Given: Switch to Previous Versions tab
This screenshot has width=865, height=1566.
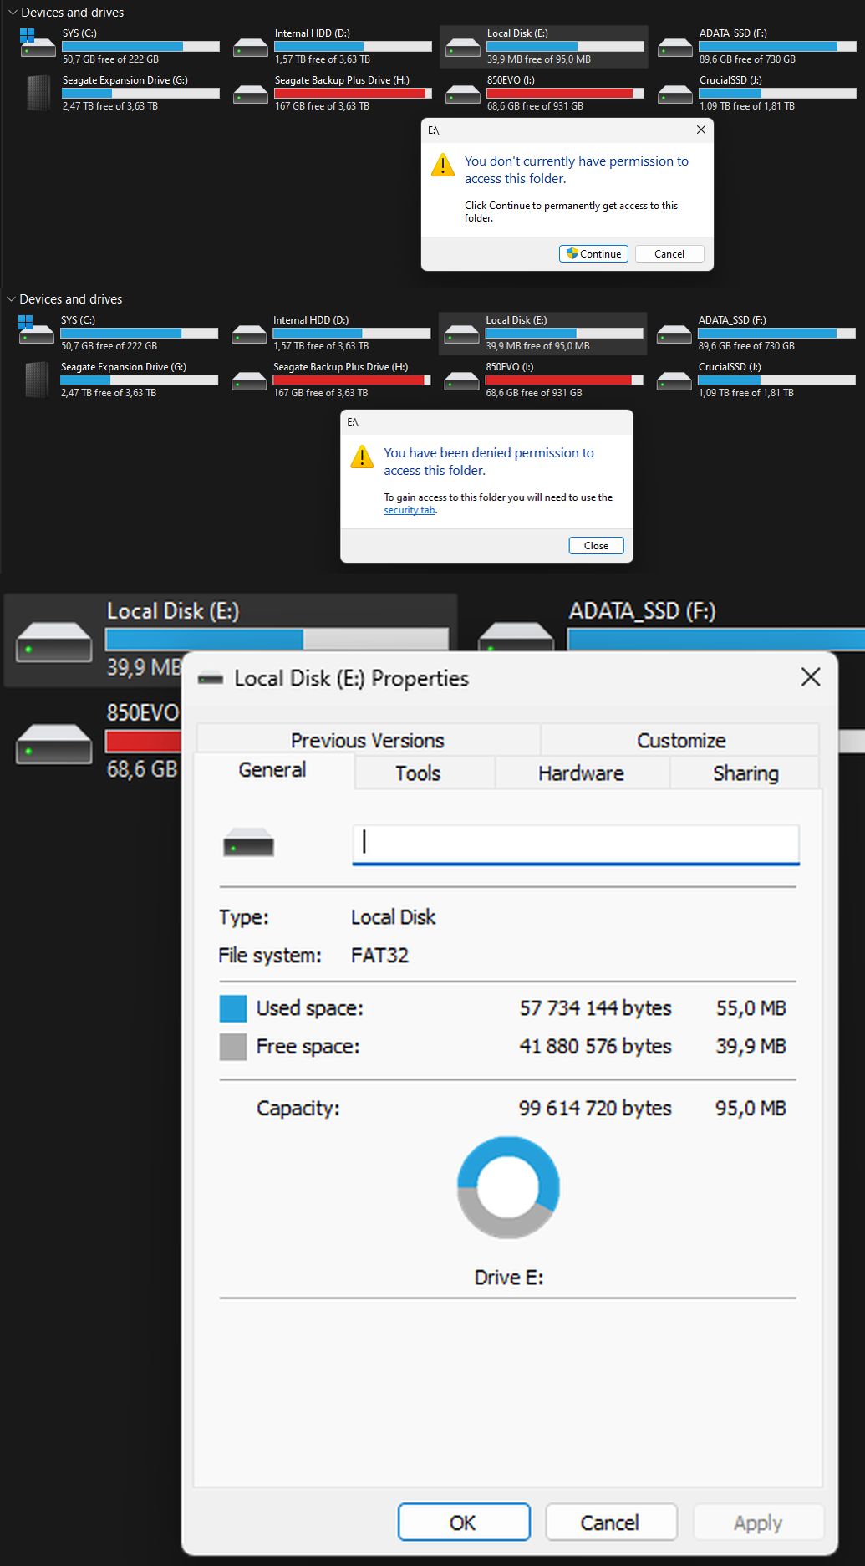Looking at the screenshot, I should click(x=368, y=740).
